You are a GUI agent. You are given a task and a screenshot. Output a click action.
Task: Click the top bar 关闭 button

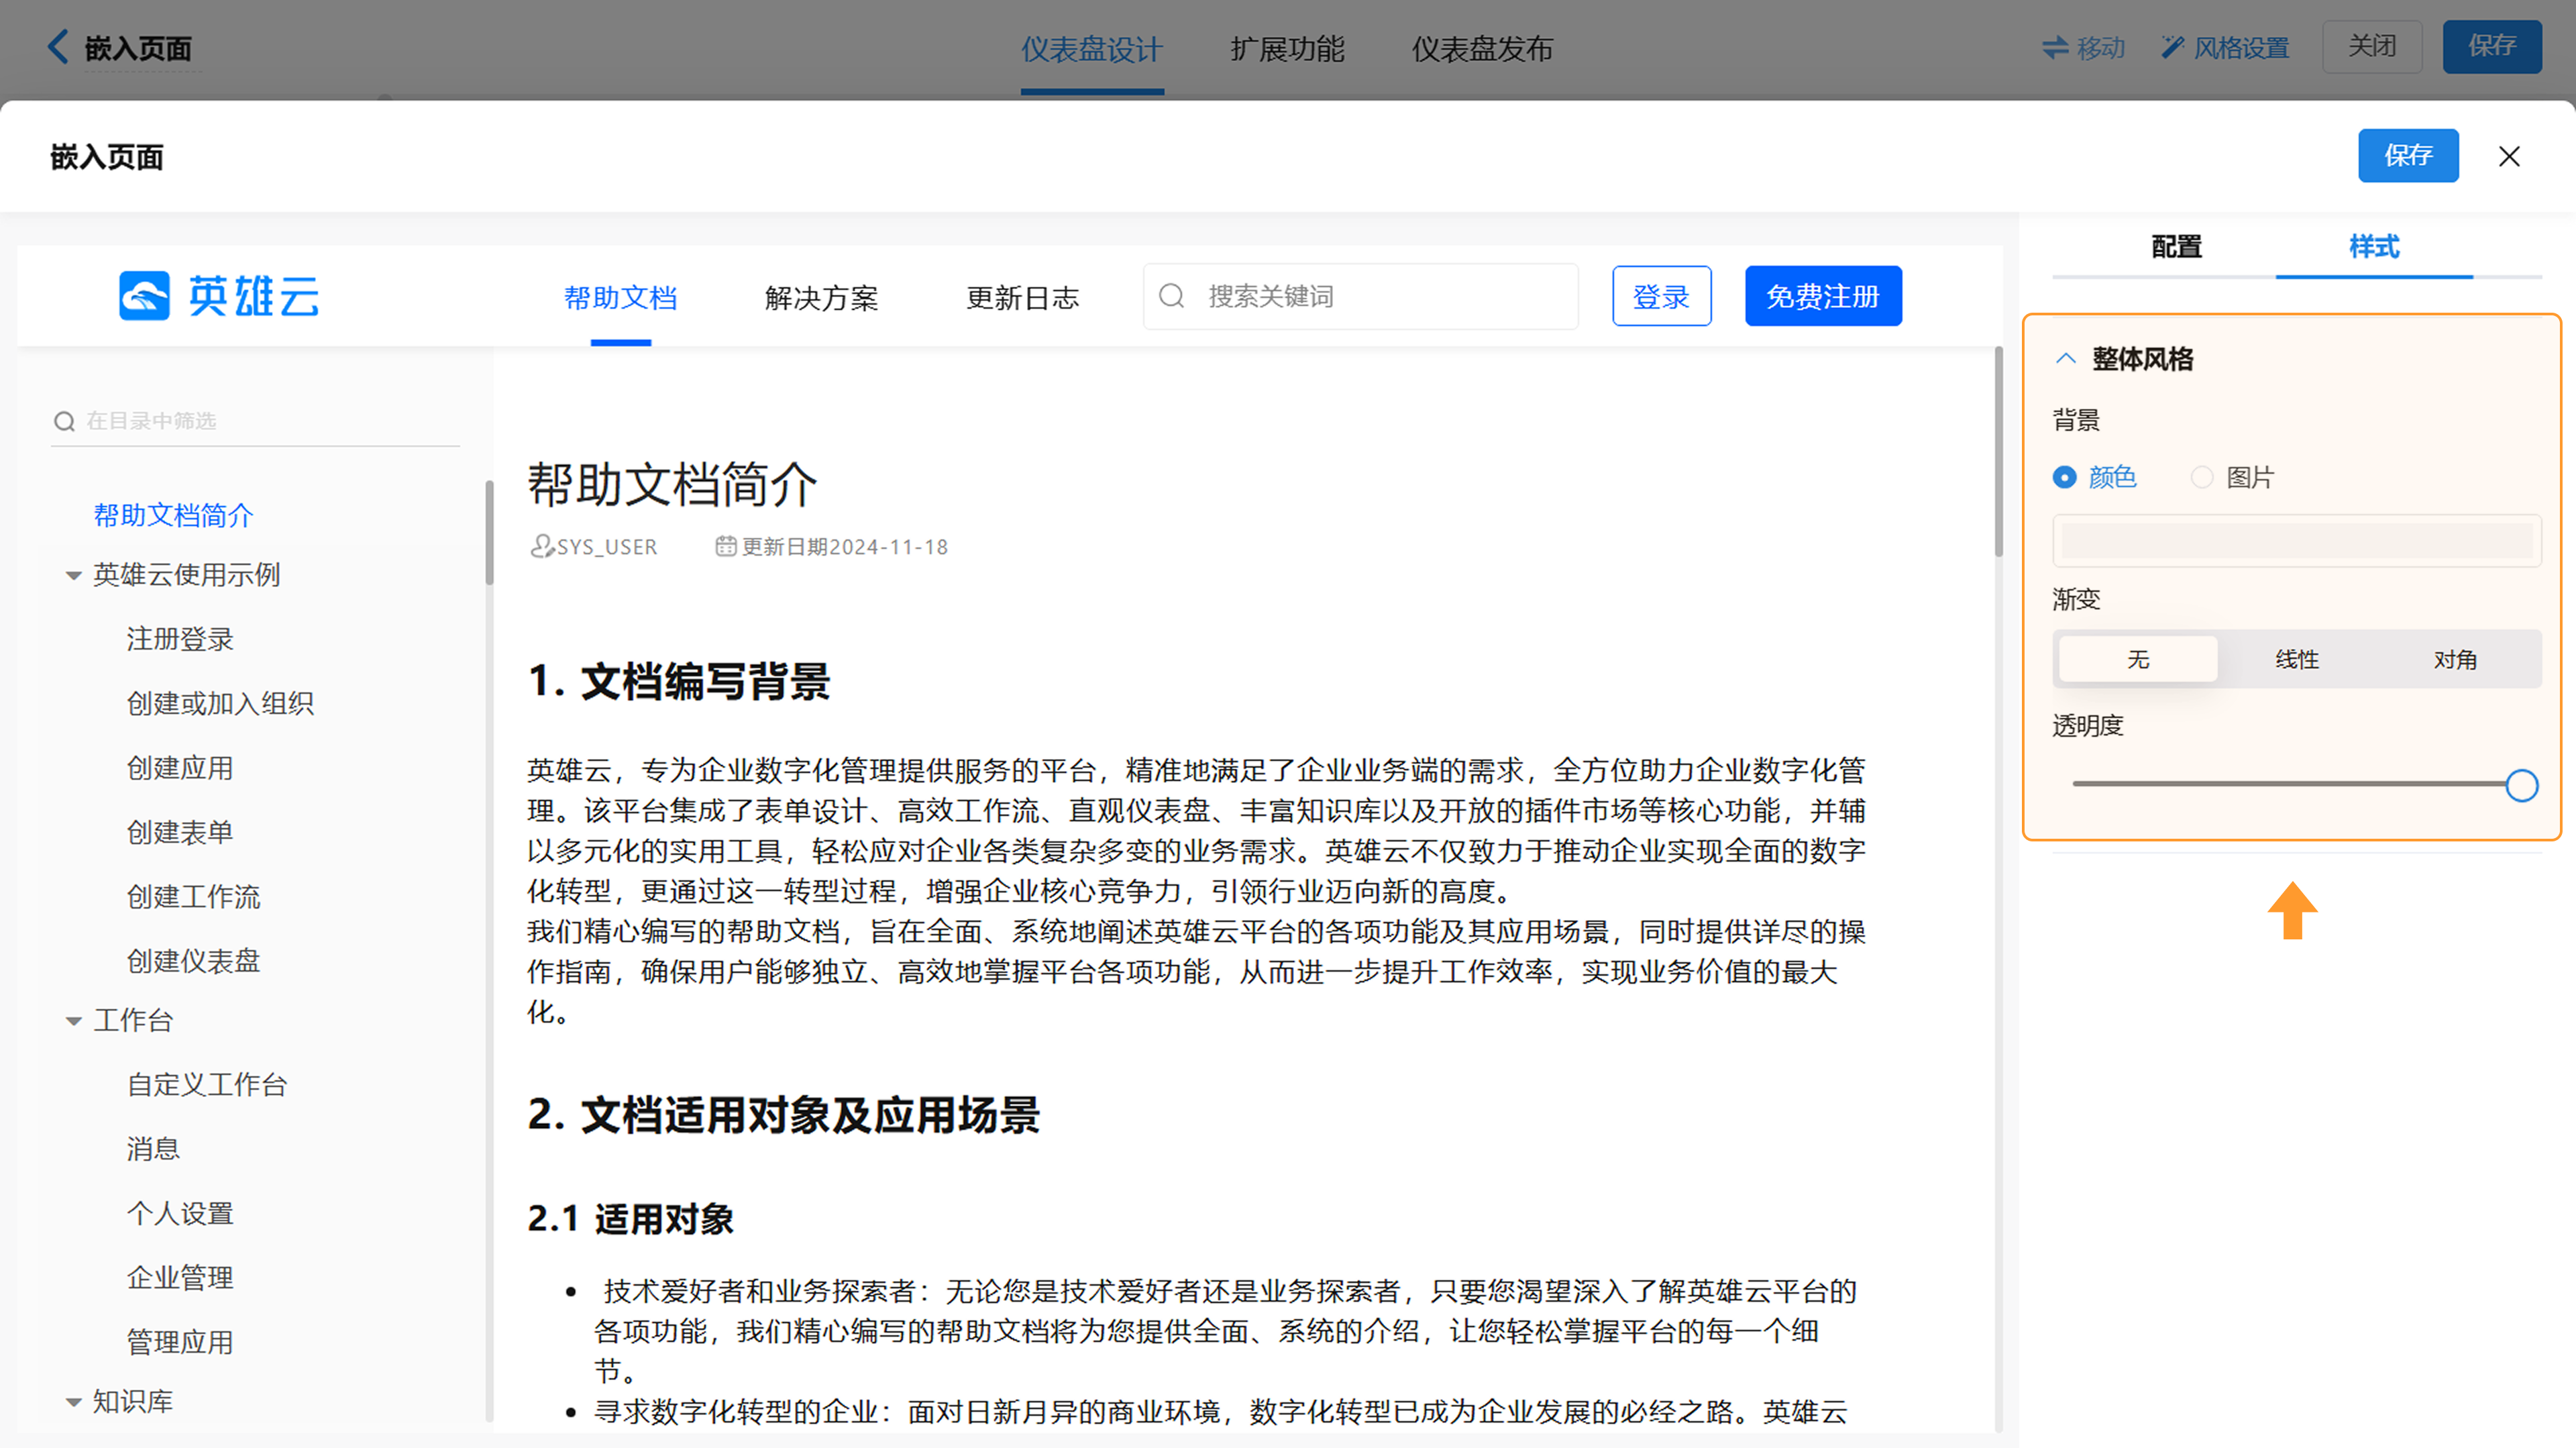2372,46
